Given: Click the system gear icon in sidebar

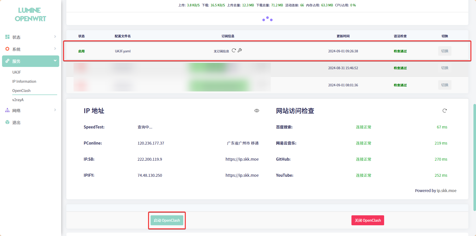Looking at the screenshot, I should click(7, 49).
